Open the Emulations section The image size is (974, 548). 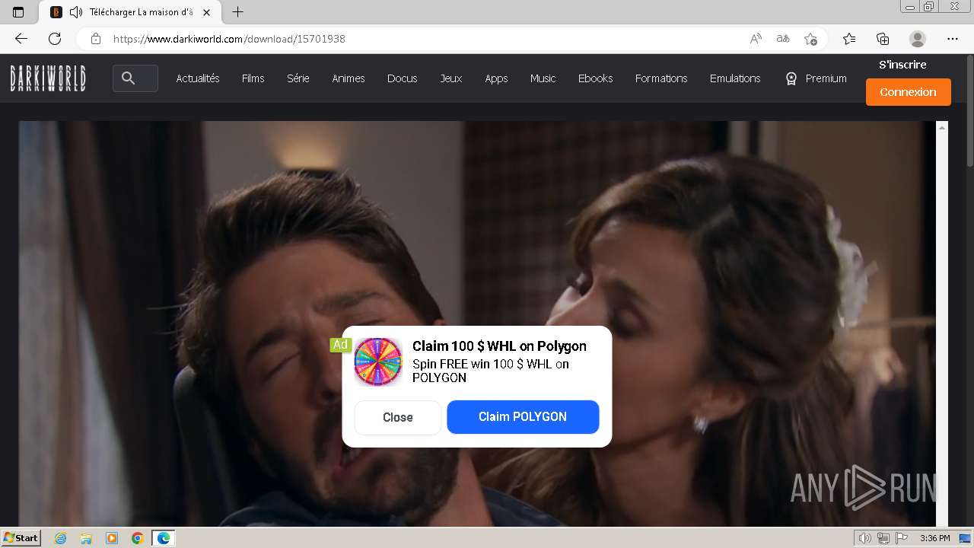click(x=735, y=78)
